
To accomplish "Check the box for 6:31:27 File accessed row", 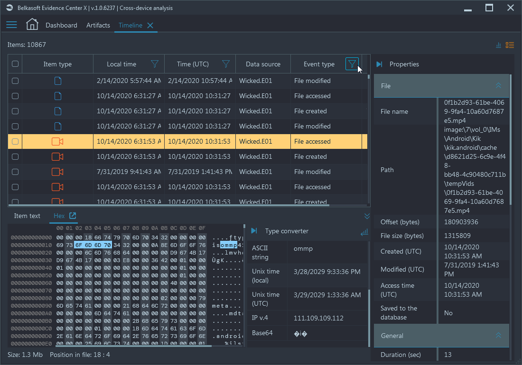I will (x=15, y=96).
